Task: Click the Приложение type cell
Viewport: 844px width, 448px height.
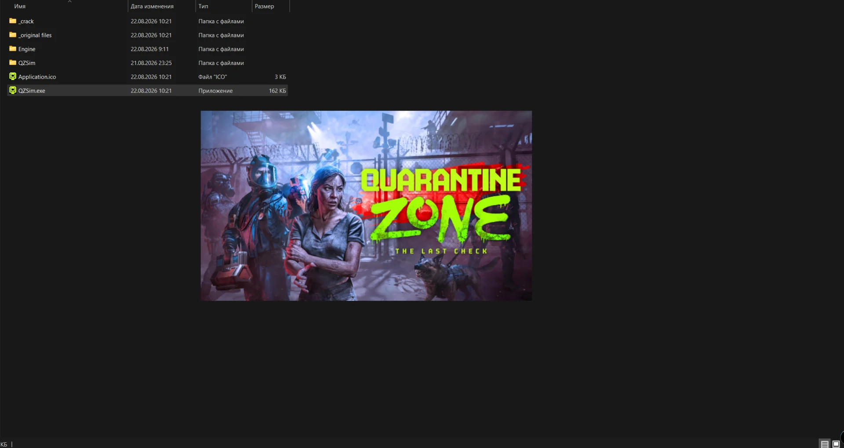Action: (215, 91)
